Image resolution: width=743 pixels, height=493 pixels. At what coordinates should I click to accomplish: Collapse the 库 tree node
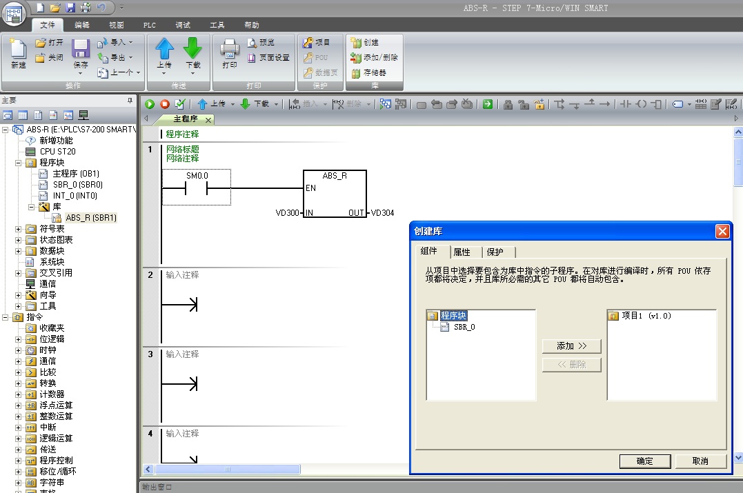(x=31, y=206)
